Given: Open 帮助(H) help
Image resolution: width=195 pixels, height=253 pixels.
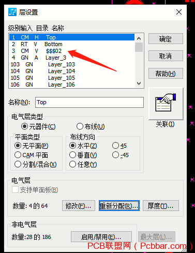Looking at the screenshot, I should click(166, 74).
